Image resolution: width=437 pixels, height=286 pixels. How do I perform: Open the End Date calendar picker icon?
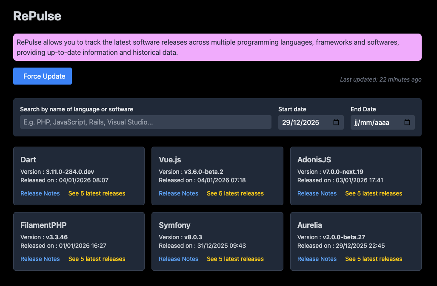[407, 122]
